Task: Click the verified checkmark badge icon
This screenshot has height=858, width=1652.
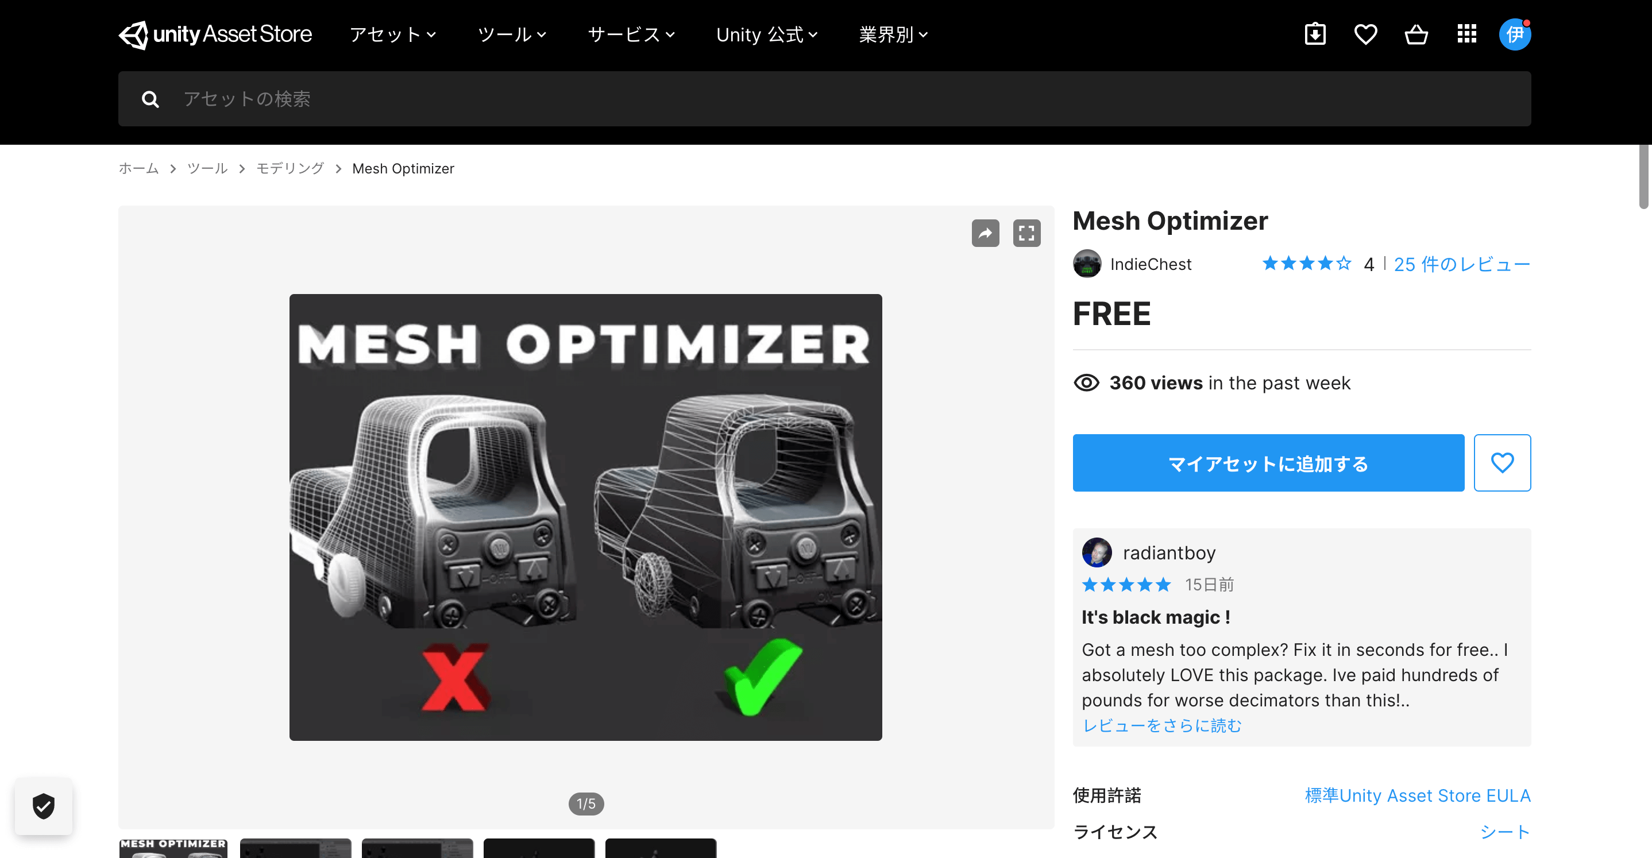Action: (44, 807)
